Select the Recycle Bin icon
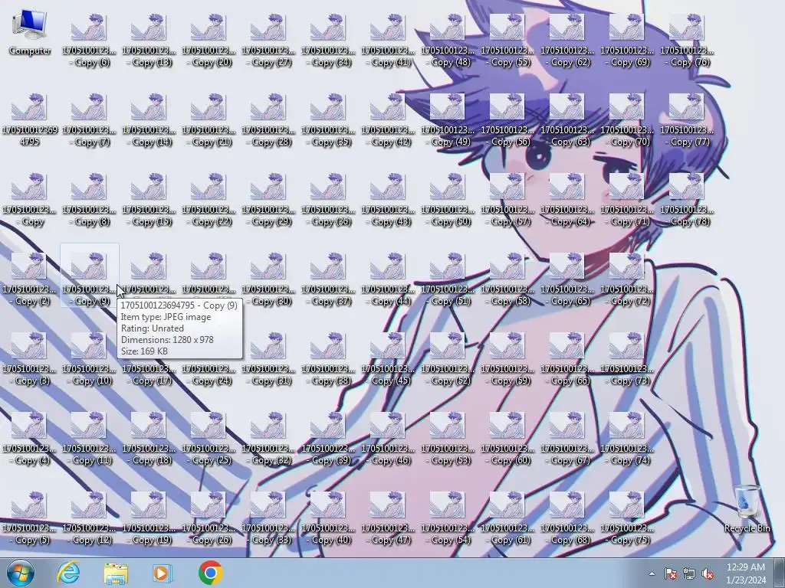 click(x=747, y=508)
